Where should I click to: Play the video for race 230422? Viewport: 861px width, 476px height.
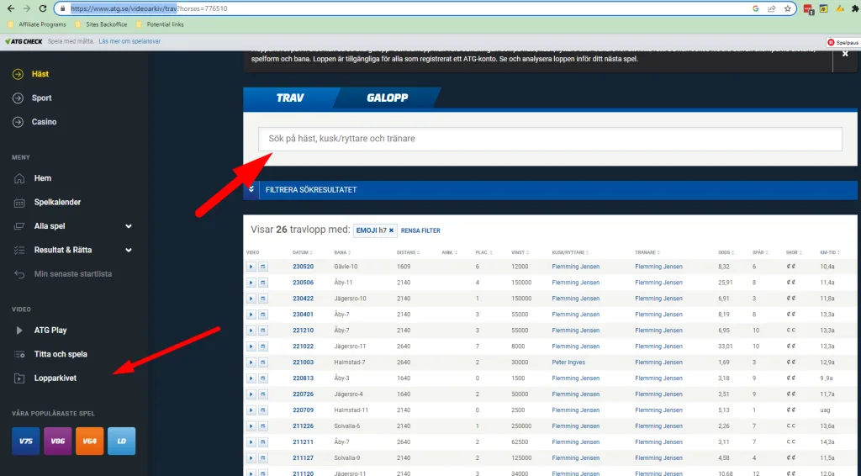click(x=251, y=299)
